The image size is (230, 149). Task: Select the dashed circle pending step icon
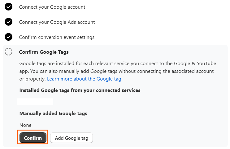point(8,52)
